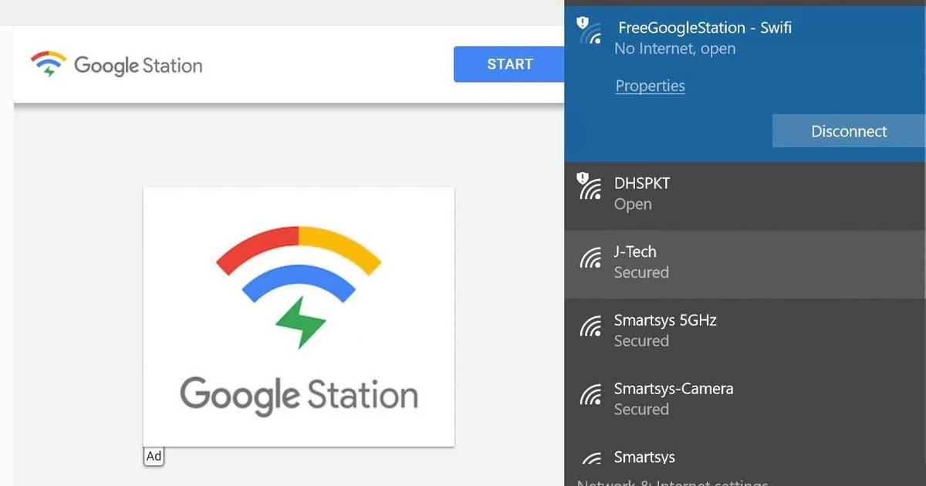Viewport: 926px width, 486px height.
Task: Click the Ad label under the image
Action: (x=154, y=456)
